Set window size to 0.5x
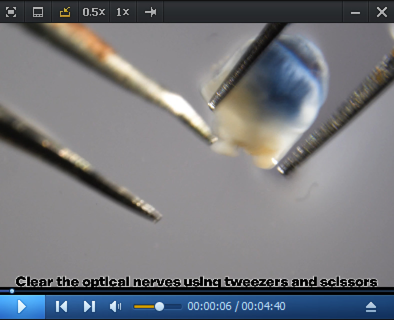This screenshot has width=394, height=320. [x=93, y=12]
